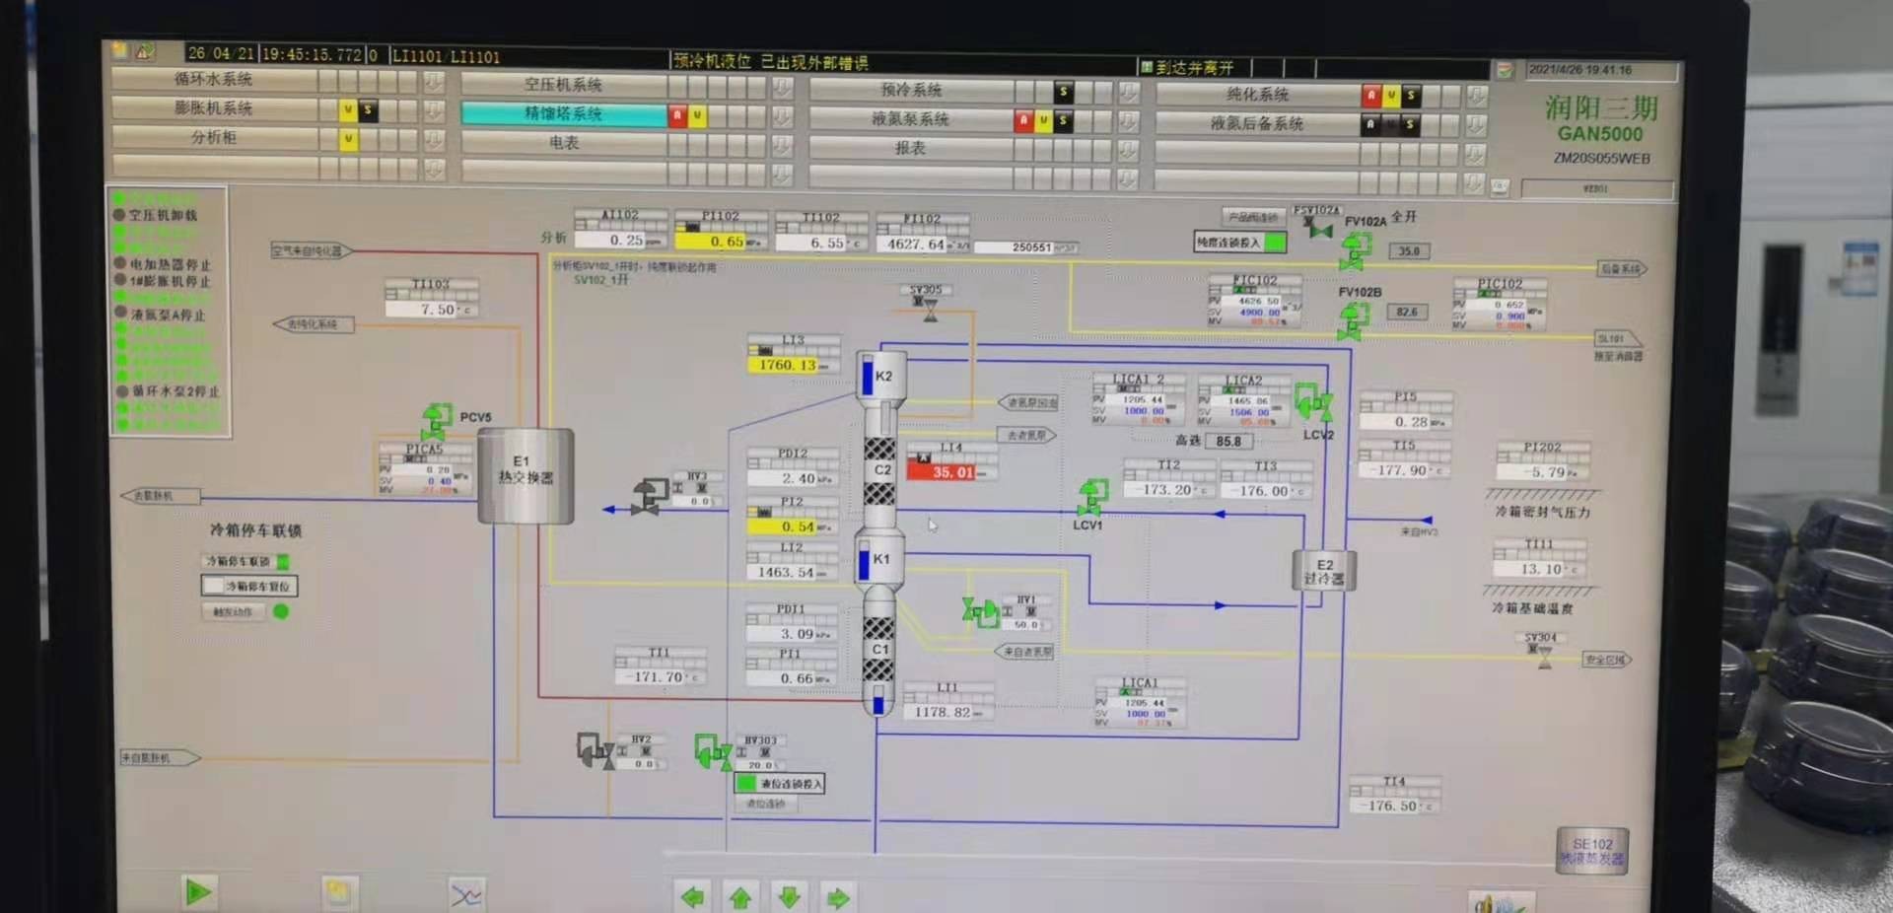Click the HV3 gray valve icon
1893x913 pixels.
click(648, 495)
